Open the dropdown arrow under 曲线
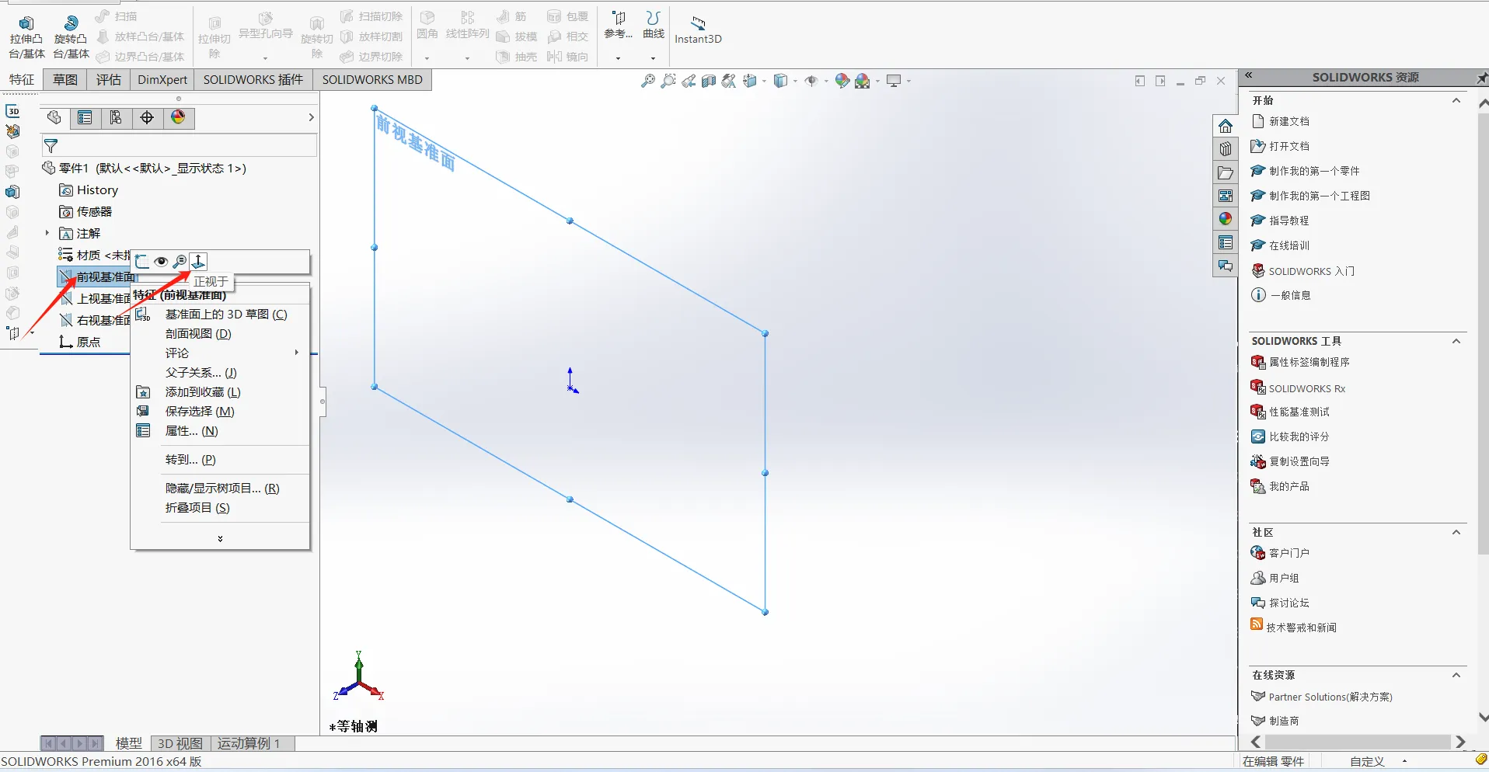This screenshot has height=772, width=1489. 653,58
